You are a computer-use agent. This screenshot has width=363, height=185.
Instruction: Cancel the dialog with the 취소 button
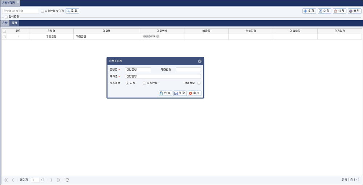click(x=194, y=93)
